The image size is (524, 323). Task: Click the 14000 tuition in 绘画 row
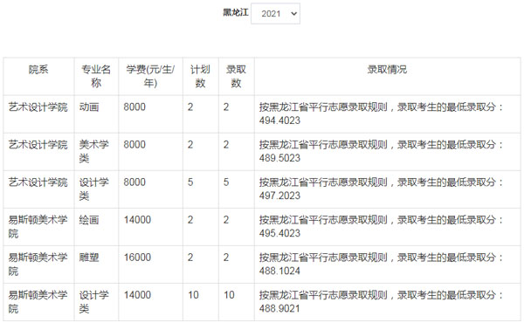pos(150,227)
